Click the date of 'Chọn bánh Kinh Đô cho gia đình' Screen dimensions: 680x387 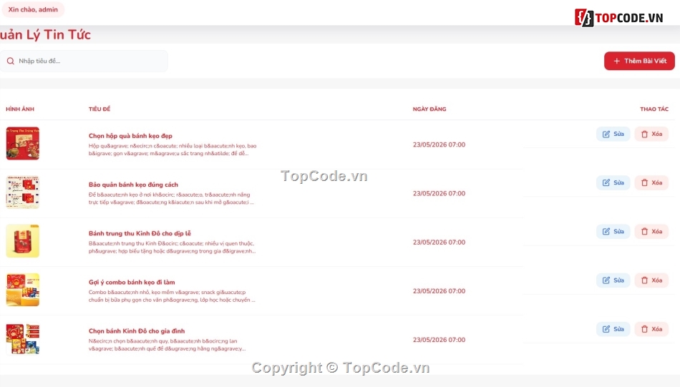click(439, 341)
